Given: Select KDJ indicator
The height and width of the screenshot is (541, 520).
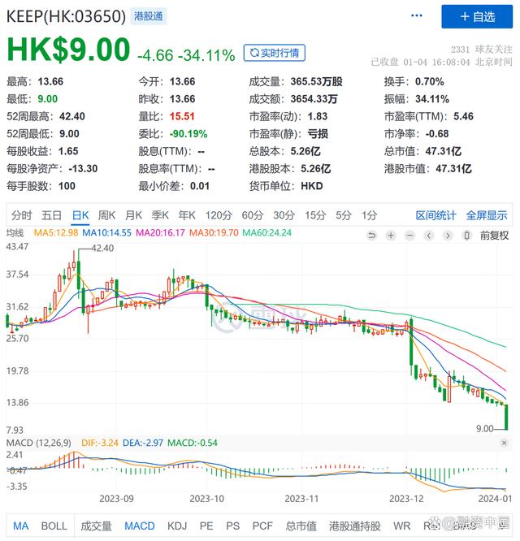Looking at the screenshot, I should tap(177, 526).
